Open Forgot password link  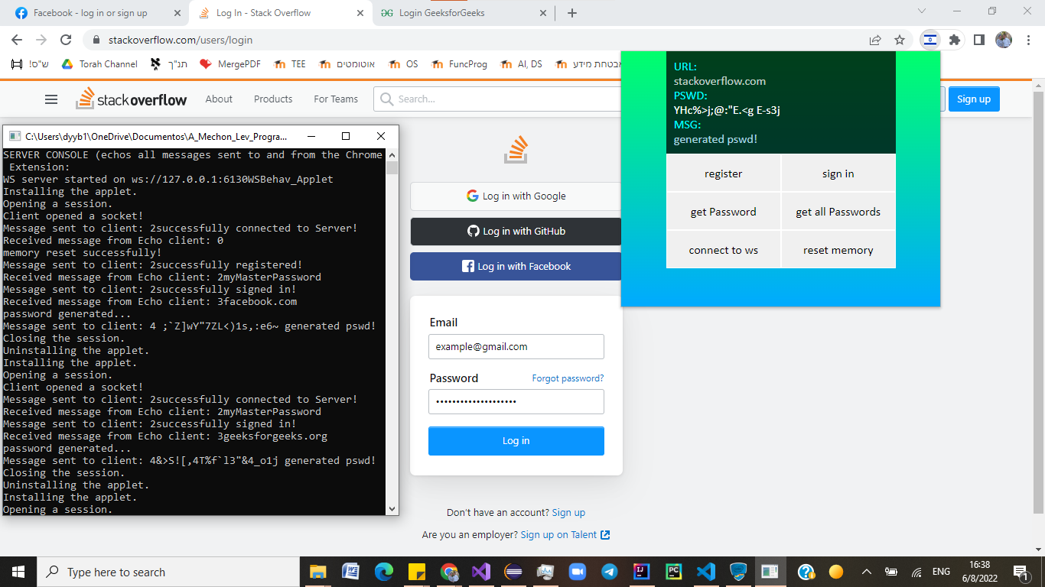click(x=568, y=378)
